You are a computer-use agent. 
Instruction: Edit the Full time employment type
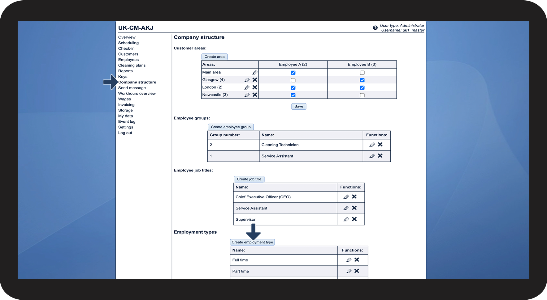tap(349, 260)
